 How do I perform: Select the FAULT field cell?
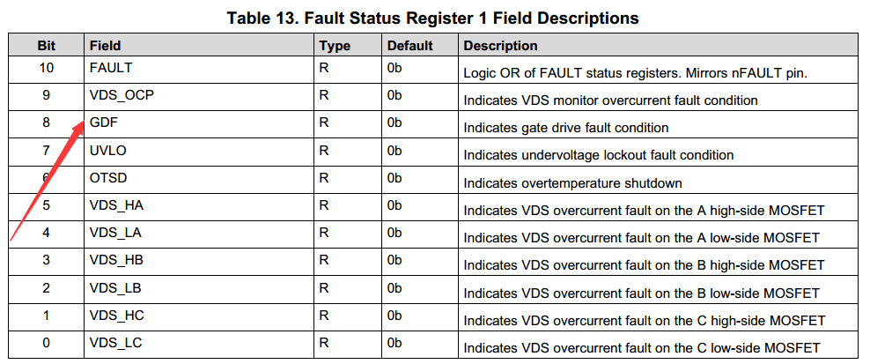tap(200, 69)
